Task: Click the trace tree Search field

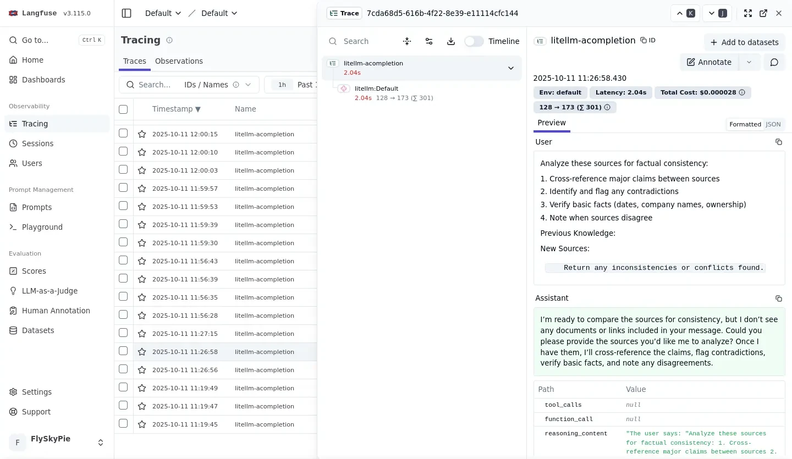Action: coord(366,41)
